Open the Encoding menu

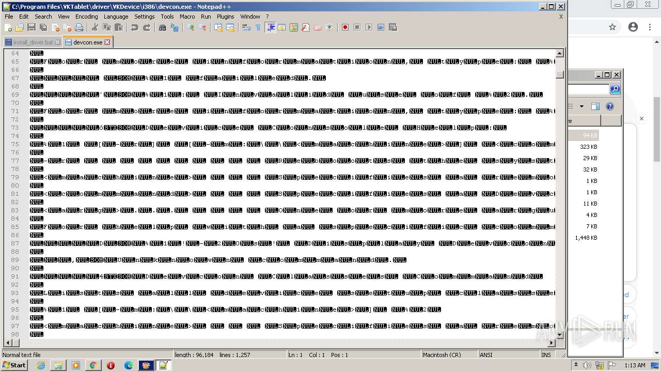[x=86, y=17]
